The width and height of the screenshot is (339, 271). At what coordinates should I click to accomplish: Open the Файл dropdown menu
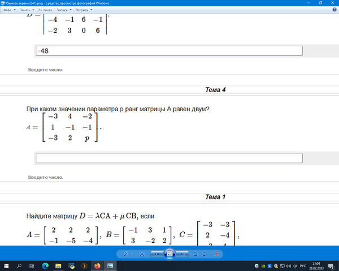pyautogui.click(x=8, y=10)
